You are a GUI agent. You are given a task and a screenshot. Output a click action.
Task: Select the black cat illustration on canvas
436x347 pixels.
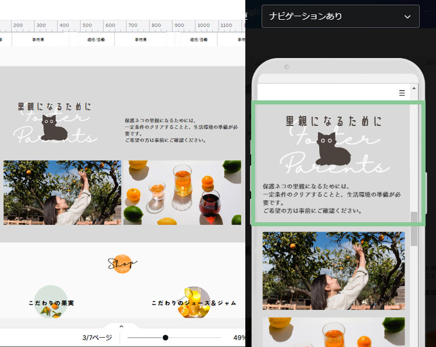coord(54,128)
